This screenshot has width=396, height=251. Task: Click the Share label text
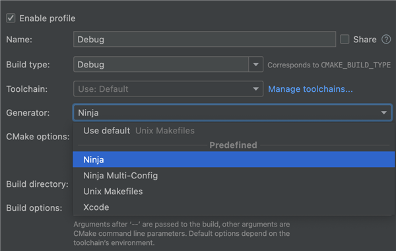pyautogui.click(x=365, y=40)
